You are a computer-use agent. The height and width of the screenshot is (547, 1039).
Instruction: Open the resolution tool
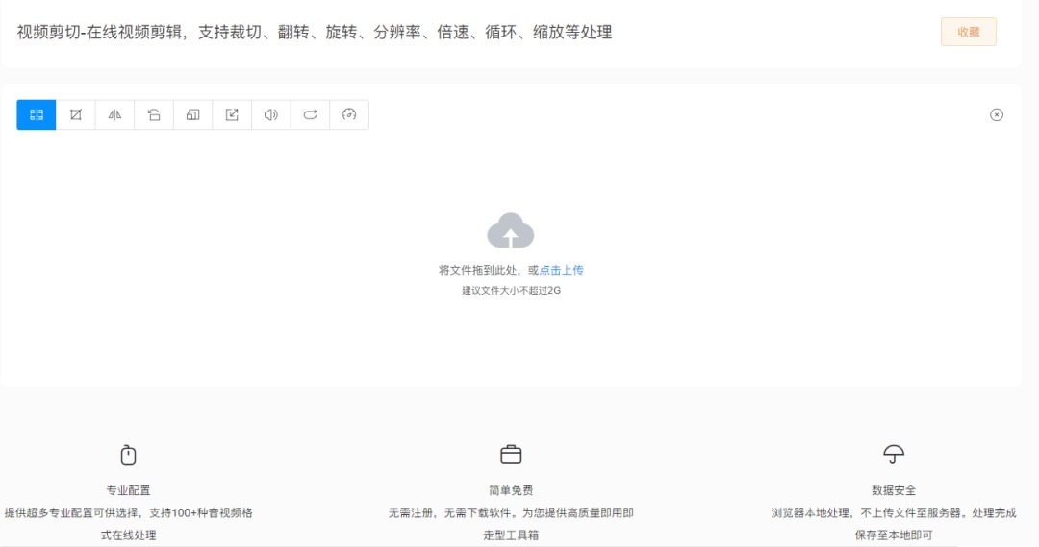192,115
